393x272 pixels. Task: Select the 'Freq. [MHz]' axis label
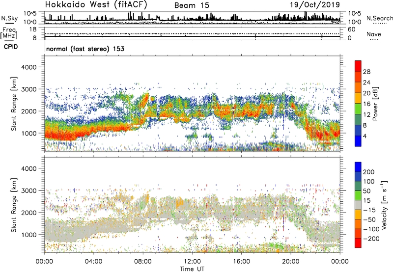click(9, 33)
